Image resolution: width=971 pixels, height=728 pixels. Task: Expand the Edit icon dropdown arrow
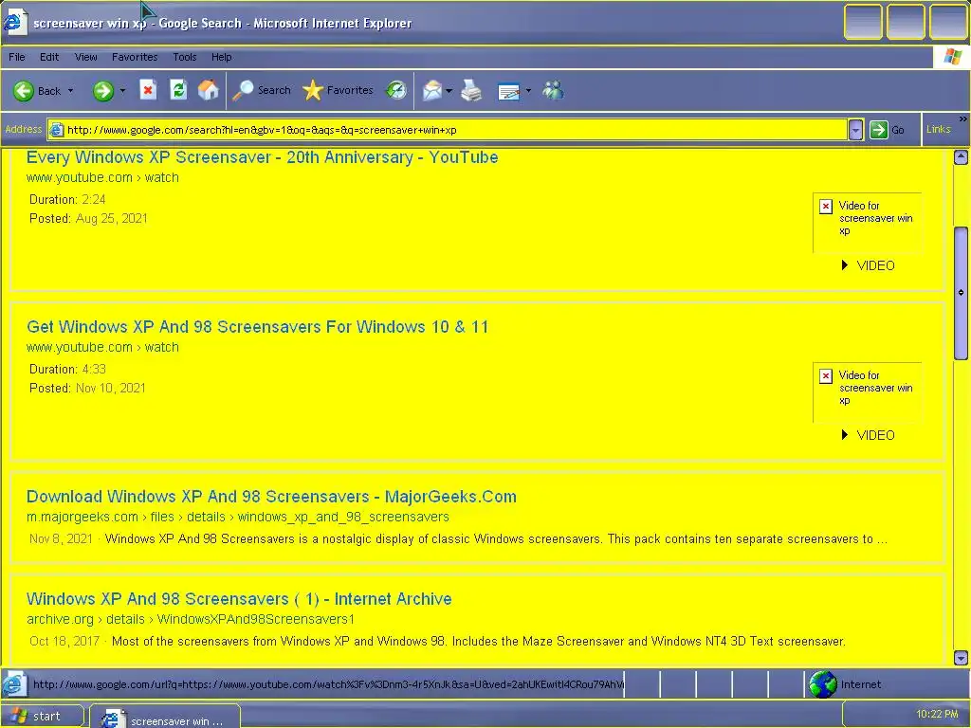[528, 91]
